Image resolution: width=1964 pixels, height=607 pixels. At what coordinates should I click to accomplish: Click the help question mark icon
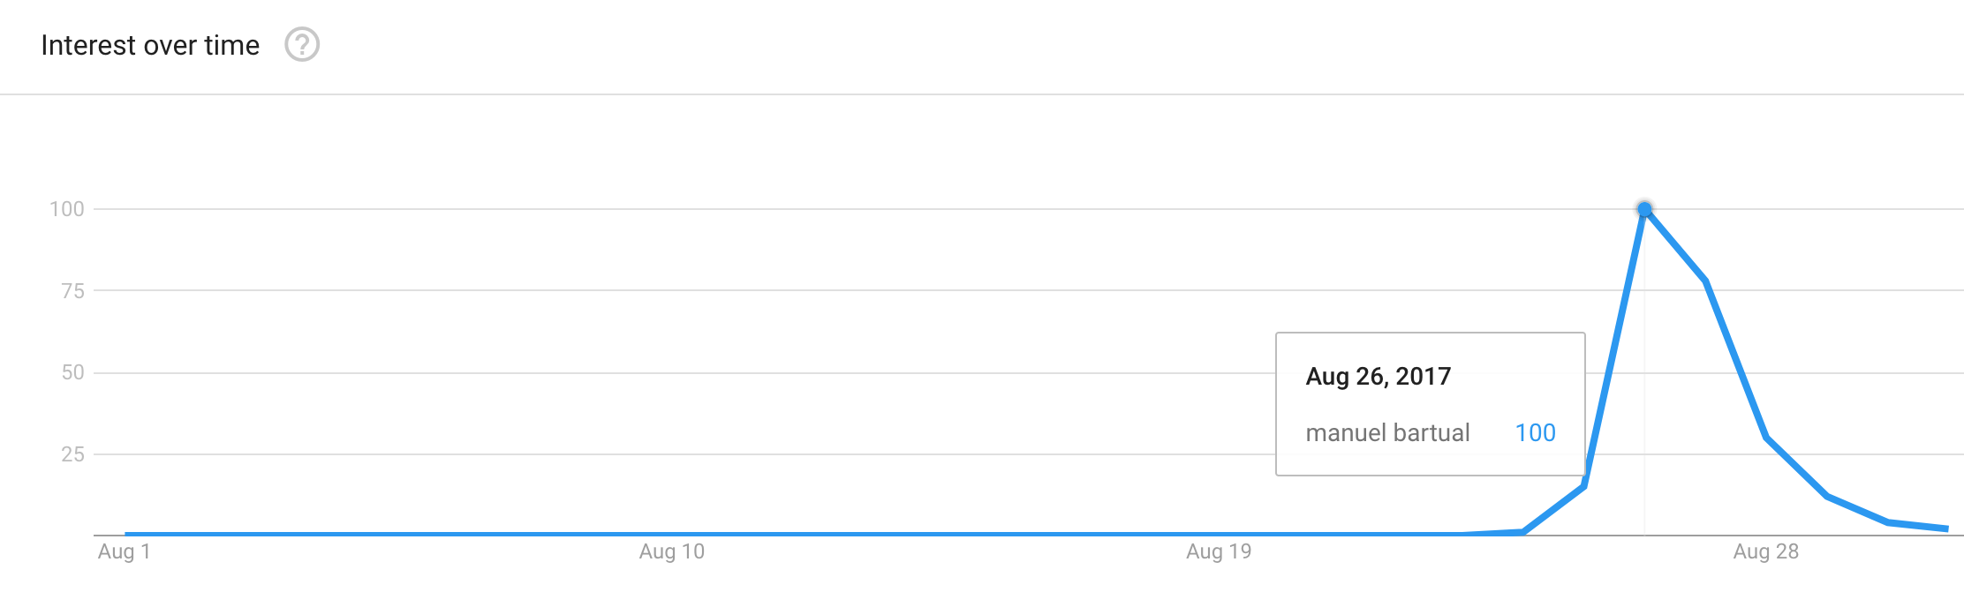coord(302,44)
